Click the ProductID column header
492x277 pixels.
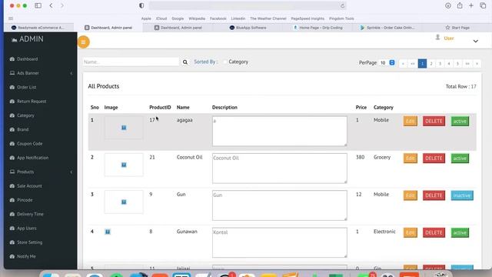tap(160, 108)
